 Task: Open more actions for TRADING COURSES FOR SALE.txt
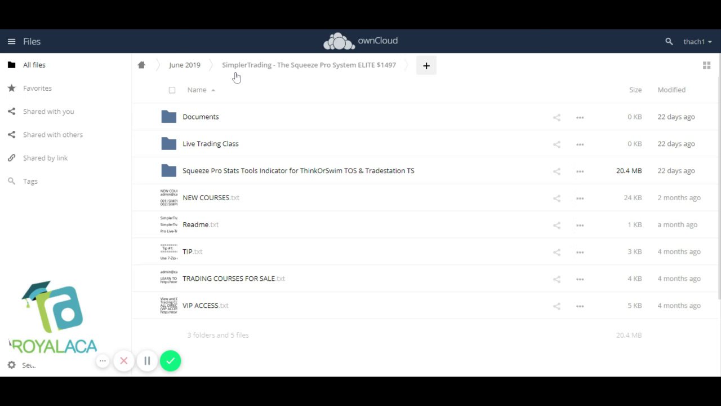tap(580, 279)
